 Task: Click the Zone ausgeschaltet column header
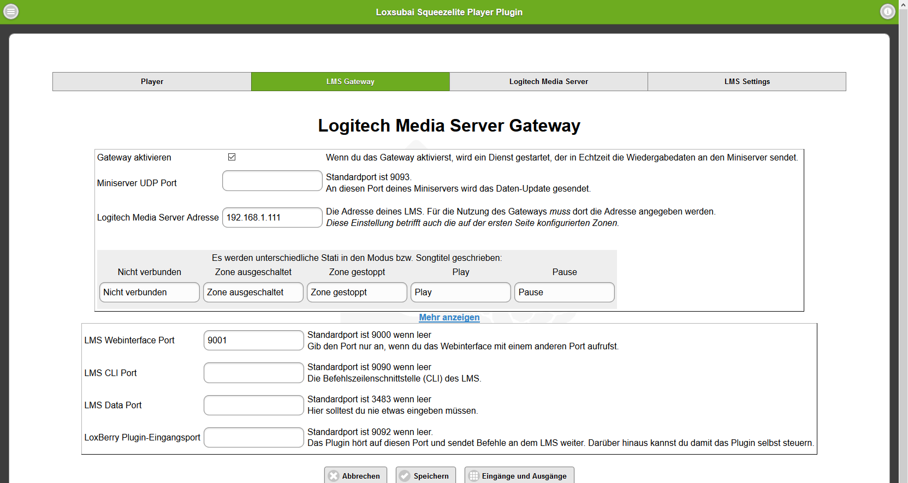(253, 272)
